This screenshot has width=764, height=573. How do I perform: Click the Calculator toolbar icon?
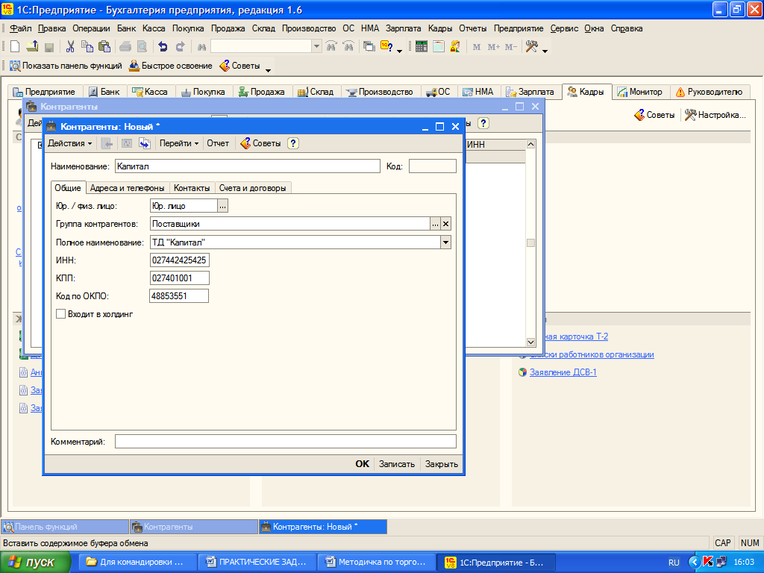pos(422,47)
